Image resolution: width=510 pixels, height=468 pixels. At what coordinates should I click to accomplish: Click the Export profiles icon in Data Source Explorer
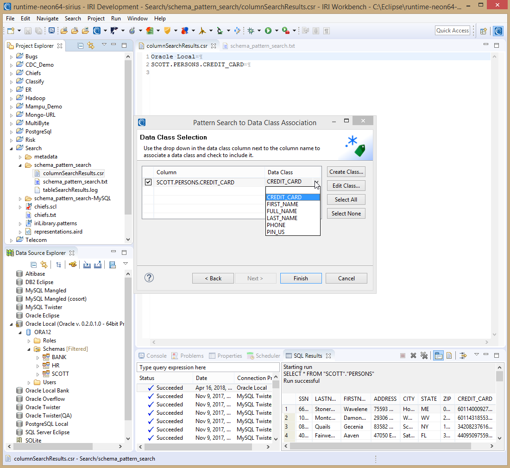(98, 265)
